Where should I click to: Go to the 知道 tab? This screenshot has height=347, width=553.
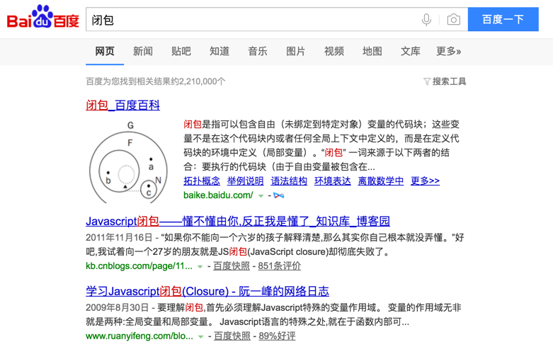tap(220, 52)
